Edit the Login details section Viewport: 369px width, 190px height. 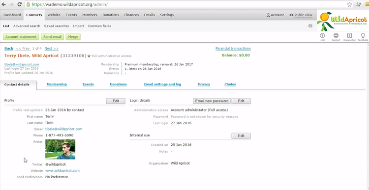pos(241,101)
